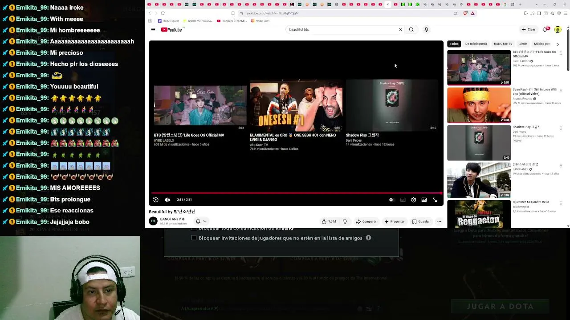
Task: Open the player settings gear
Action: tap(414, 200)
